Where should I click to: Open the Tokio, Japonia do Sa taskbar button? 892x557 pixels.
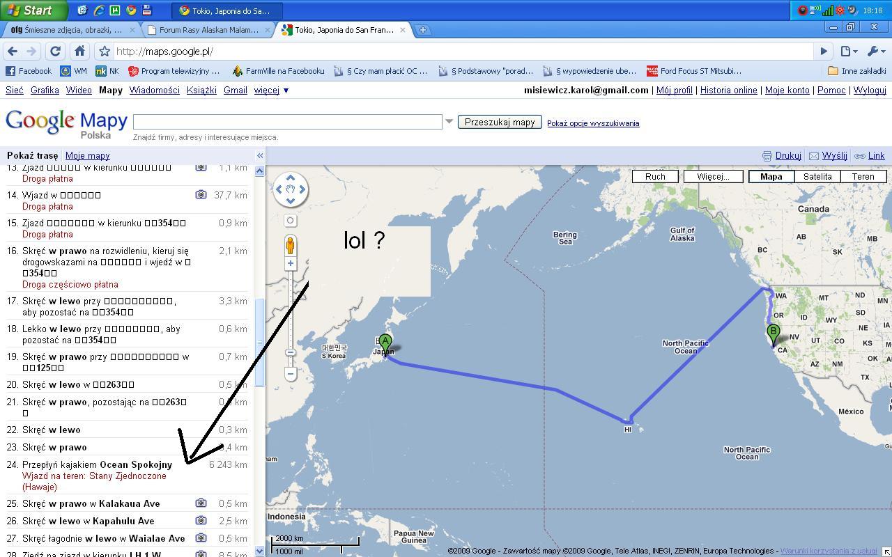(226, 10)
